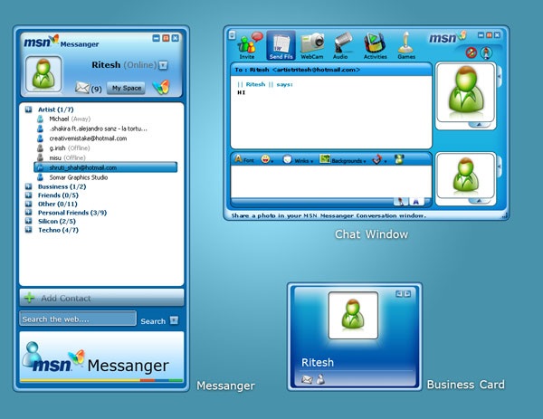Select Somar Graphics Studio contact
The height and width of the screenshot is (419, 543).
click(78, 177)
